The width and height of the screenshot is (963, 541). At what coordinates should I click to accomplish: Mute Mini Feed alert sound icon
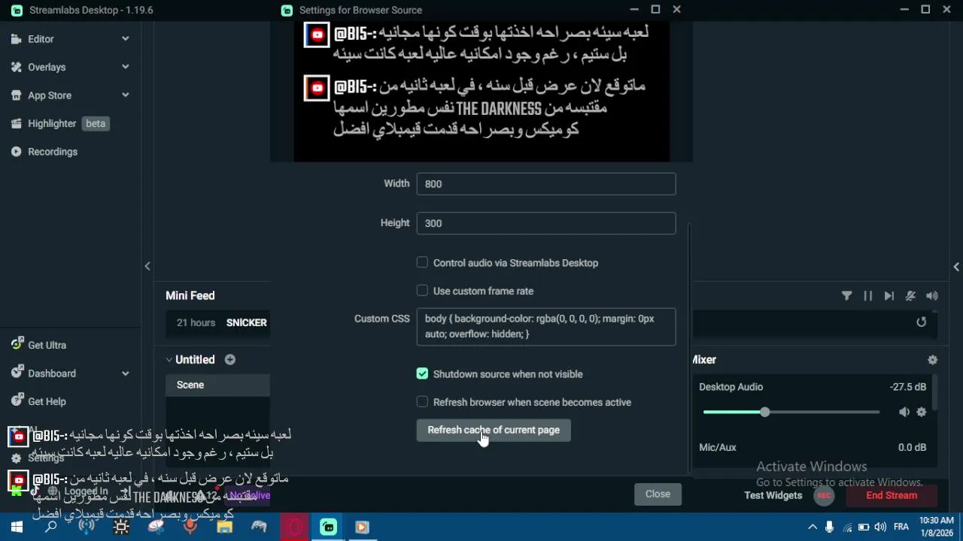(932, 296)
